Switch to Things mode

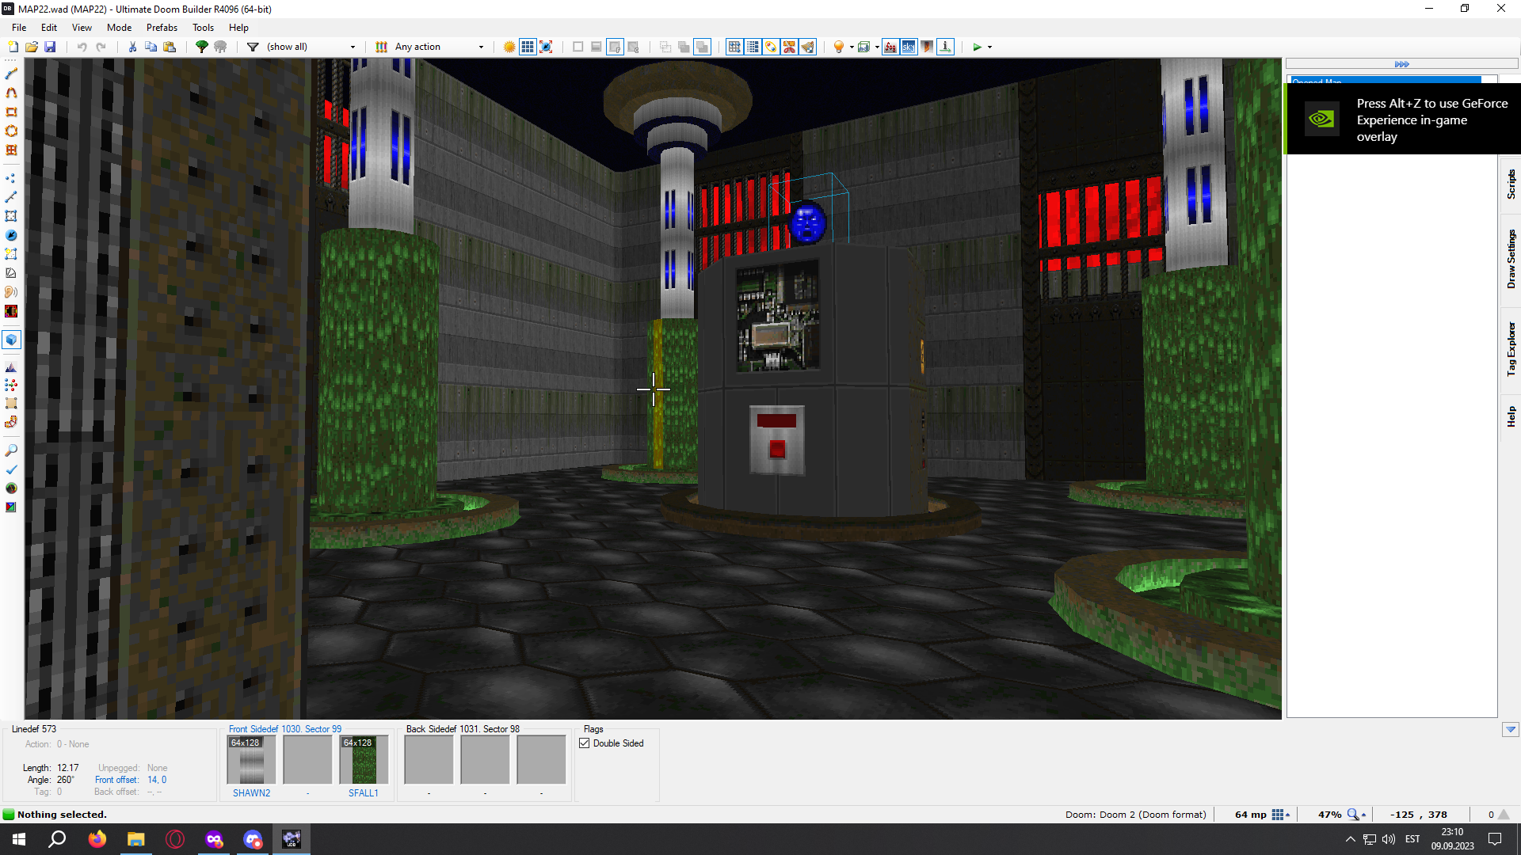click(x=11, y=235)
